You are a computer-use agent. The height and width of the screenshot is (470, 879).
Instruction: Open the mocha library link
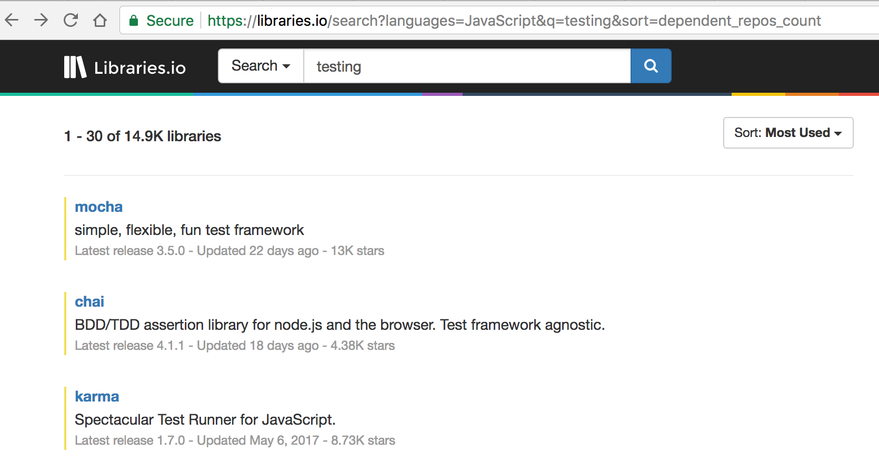98,207
